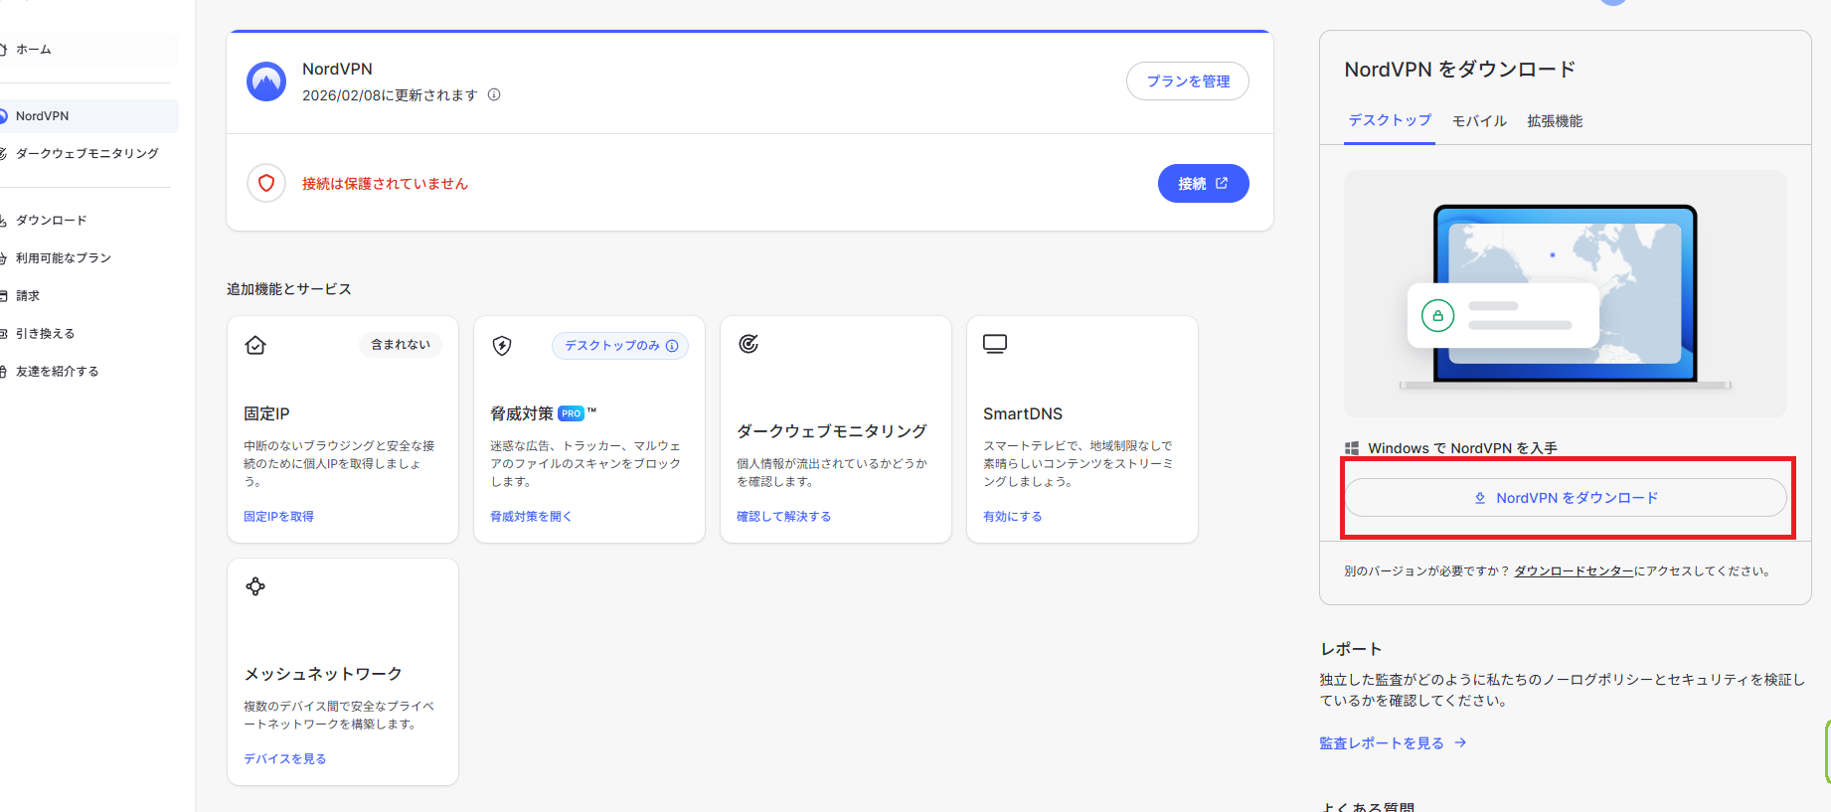
Task: Switch to the 拡張機能 tab
Action: coord(1555,121)
